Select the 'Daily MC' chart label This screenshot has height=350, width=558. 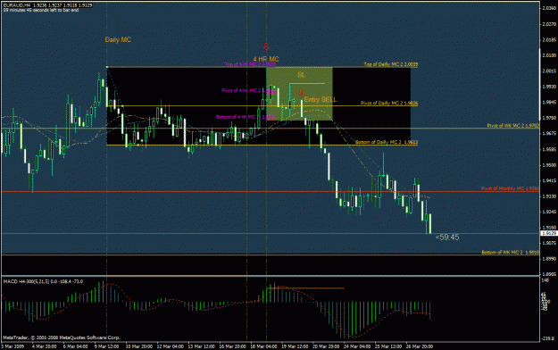(x=118, y=40)
